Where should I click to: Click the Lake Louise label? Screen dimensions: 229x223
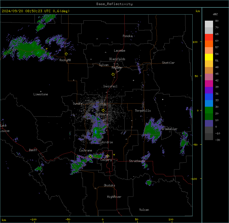pyautogui.click(x=5, y=128)
